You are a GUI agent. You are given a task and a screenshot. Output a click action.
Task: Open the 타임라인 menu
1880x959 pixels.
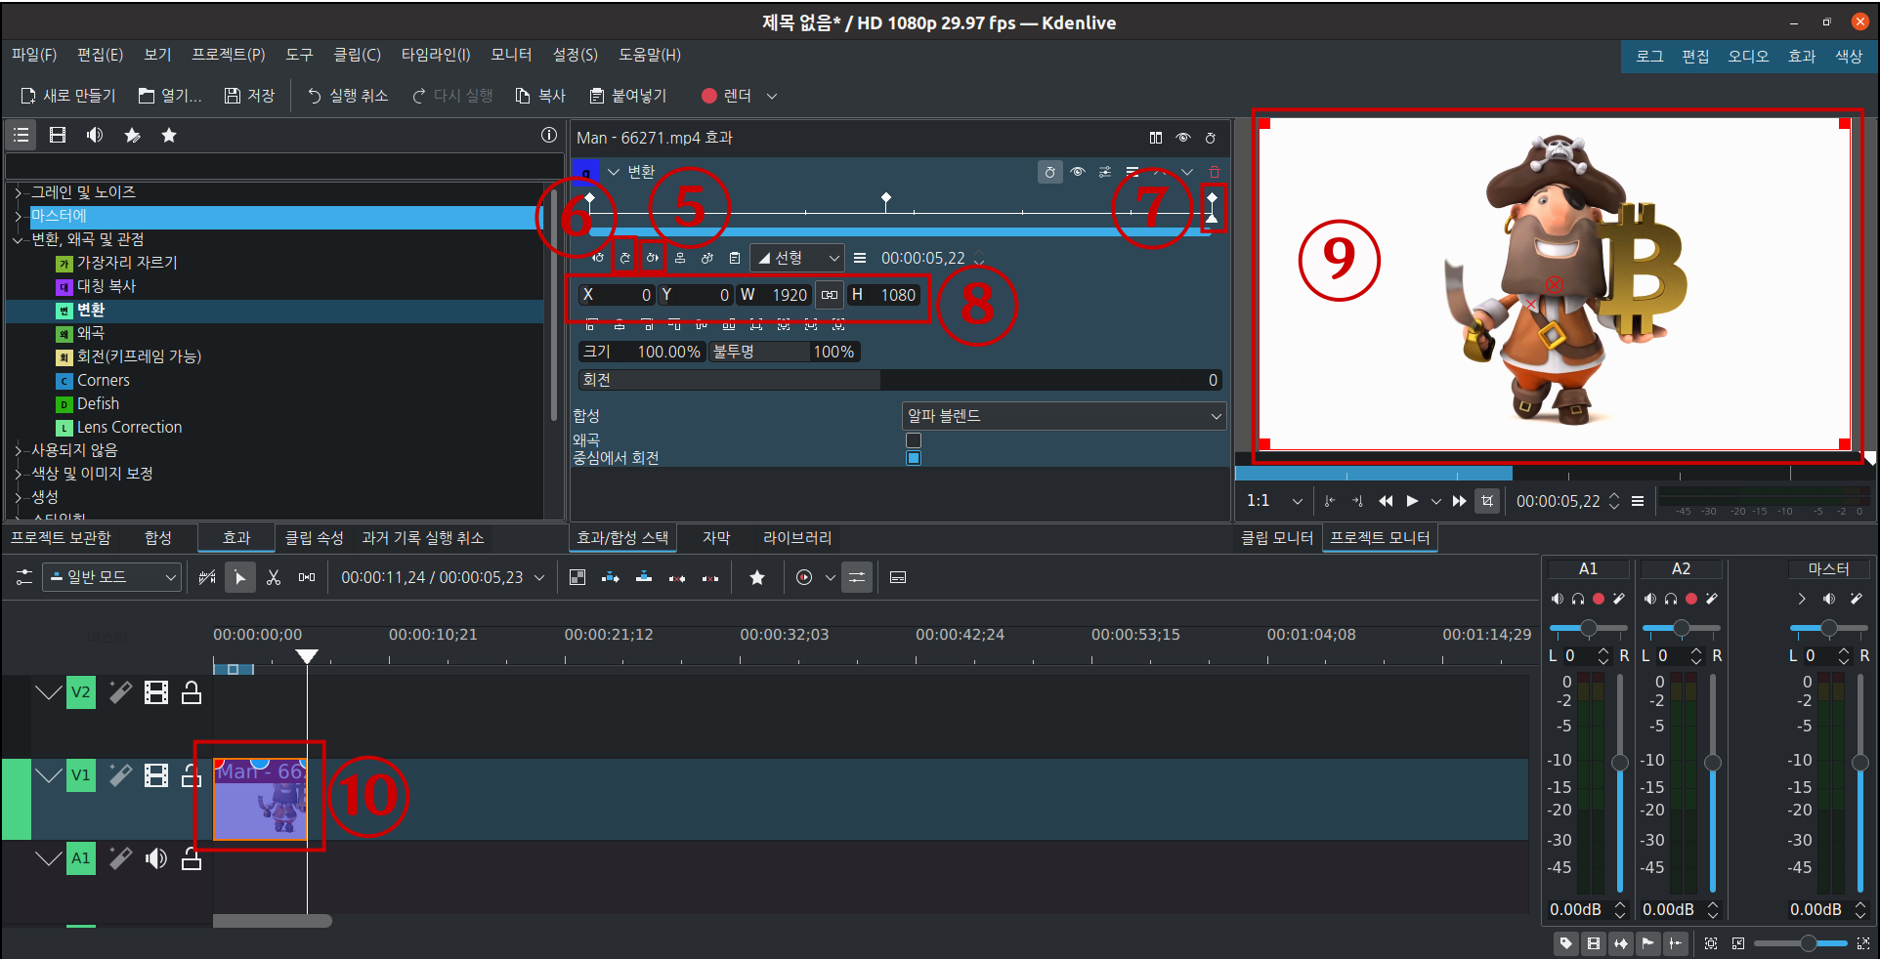tap(435, 55)
